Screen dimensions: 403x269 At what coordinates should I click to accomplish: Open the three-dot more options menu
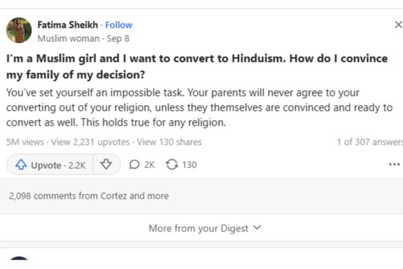394,165
